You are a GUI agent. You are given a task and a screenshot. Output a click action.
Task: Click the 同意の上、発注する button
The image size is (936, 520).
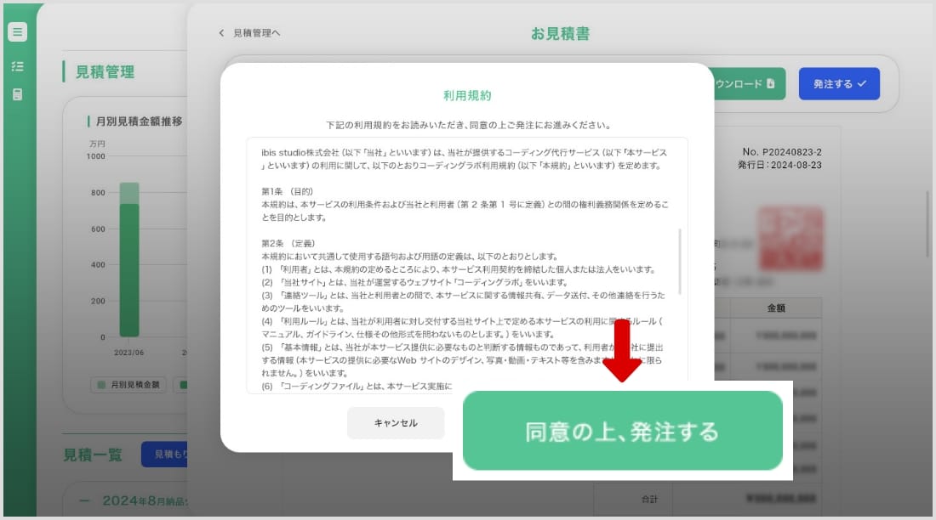623,431
